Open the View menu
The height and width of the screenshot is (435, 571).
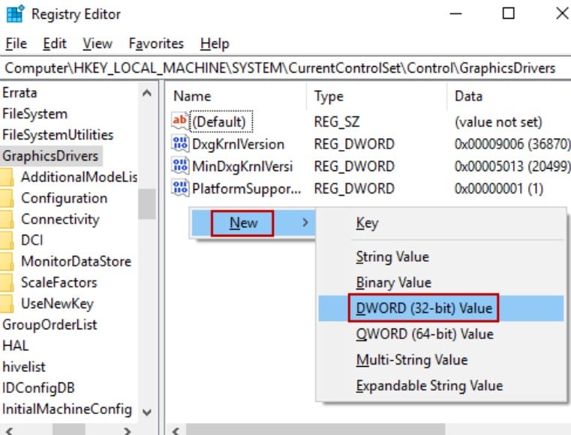point(98,43)
